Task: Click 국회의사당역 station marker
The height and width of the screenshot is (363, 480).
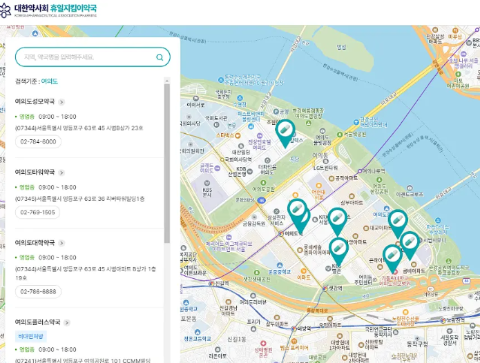Action: click(222, 159)
